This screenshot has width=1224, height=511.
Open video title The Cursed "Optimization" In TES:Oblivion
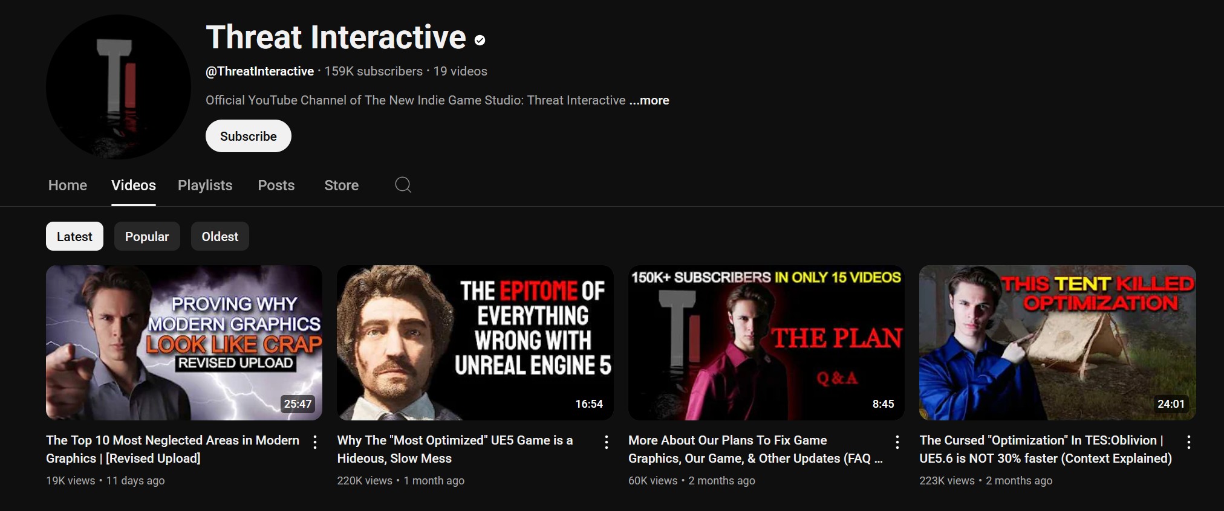pyautogui.click(x=1046, y=449)
